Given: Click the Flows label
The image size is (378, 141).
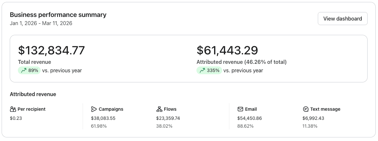Looking at the screenshot, I should (170, 109).
